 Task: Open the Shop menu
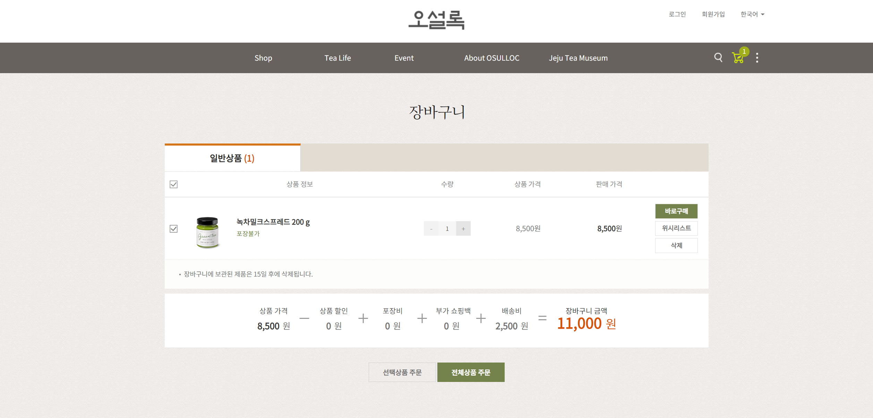(263, 58)
